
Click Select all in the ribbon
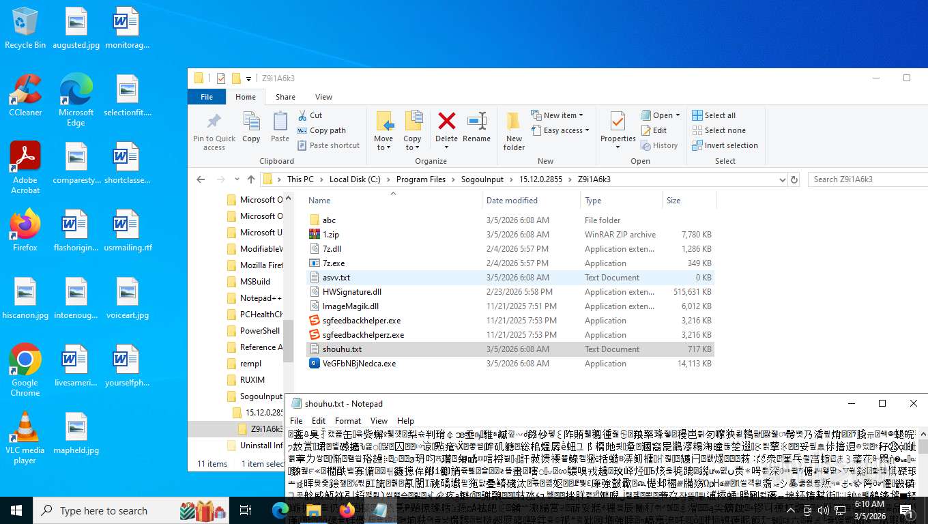714,115
